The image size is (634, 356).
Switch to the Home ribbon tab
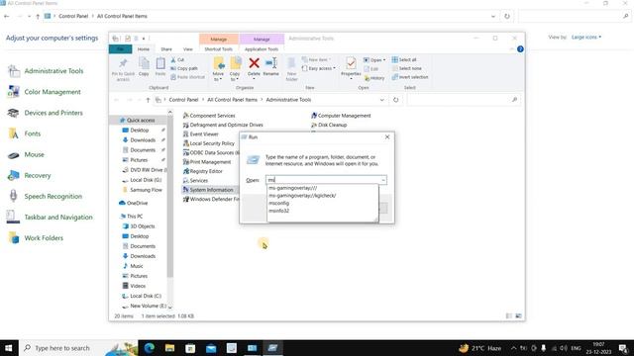(x=144, y=49)
